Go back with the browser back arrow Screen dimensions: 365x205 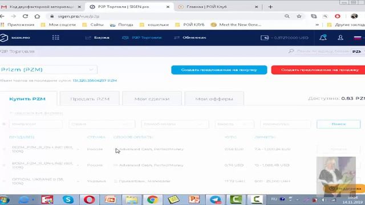(x=2, y=17)
